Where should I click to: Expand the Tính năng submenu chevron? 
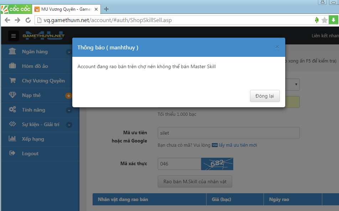69,110
